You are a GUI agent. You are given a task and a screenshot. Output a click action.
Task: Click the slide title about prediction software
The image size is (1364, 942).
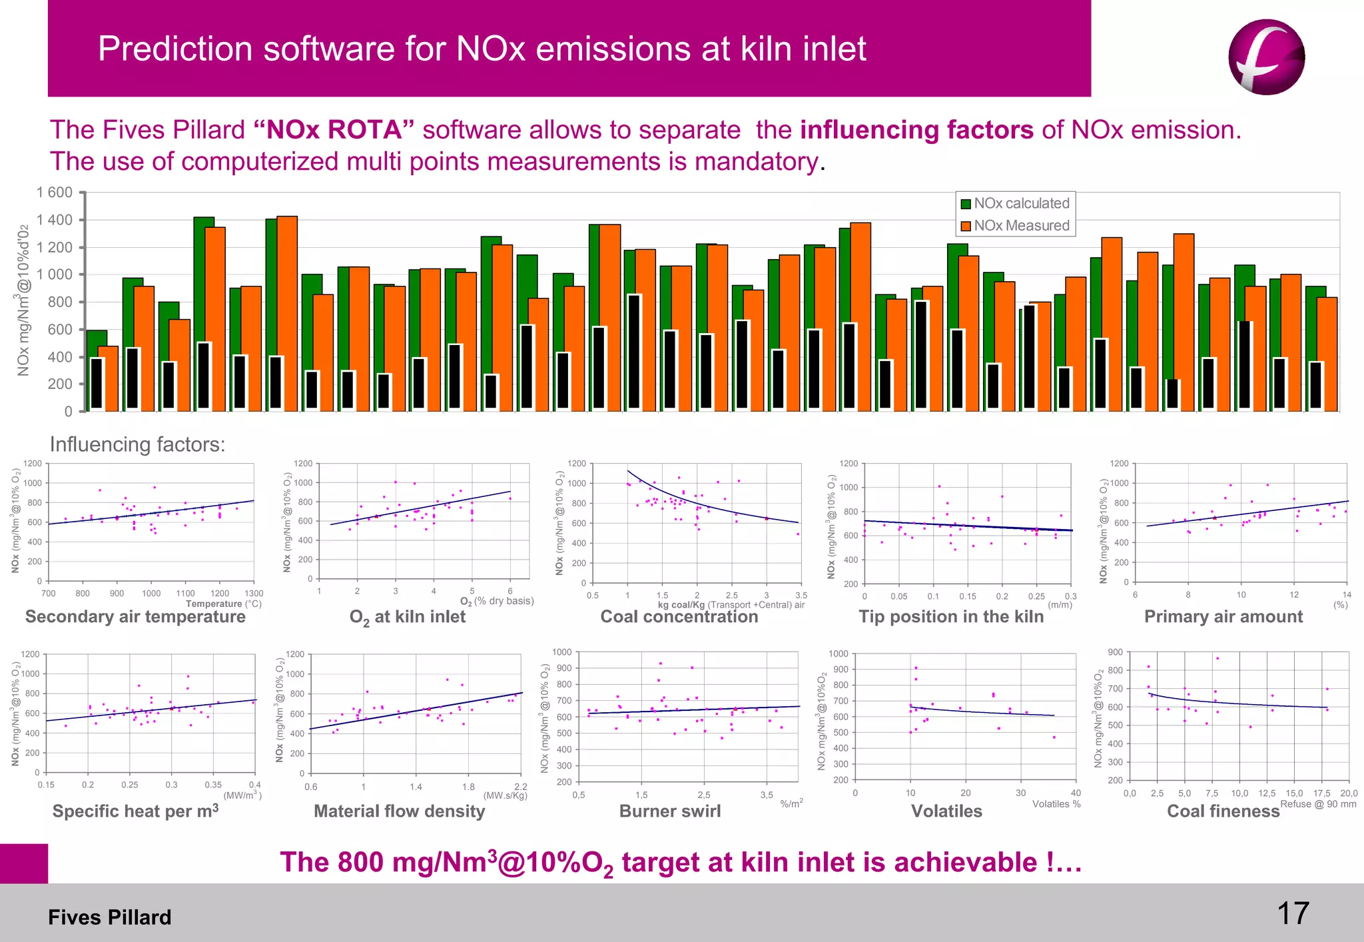click(482, 49)
